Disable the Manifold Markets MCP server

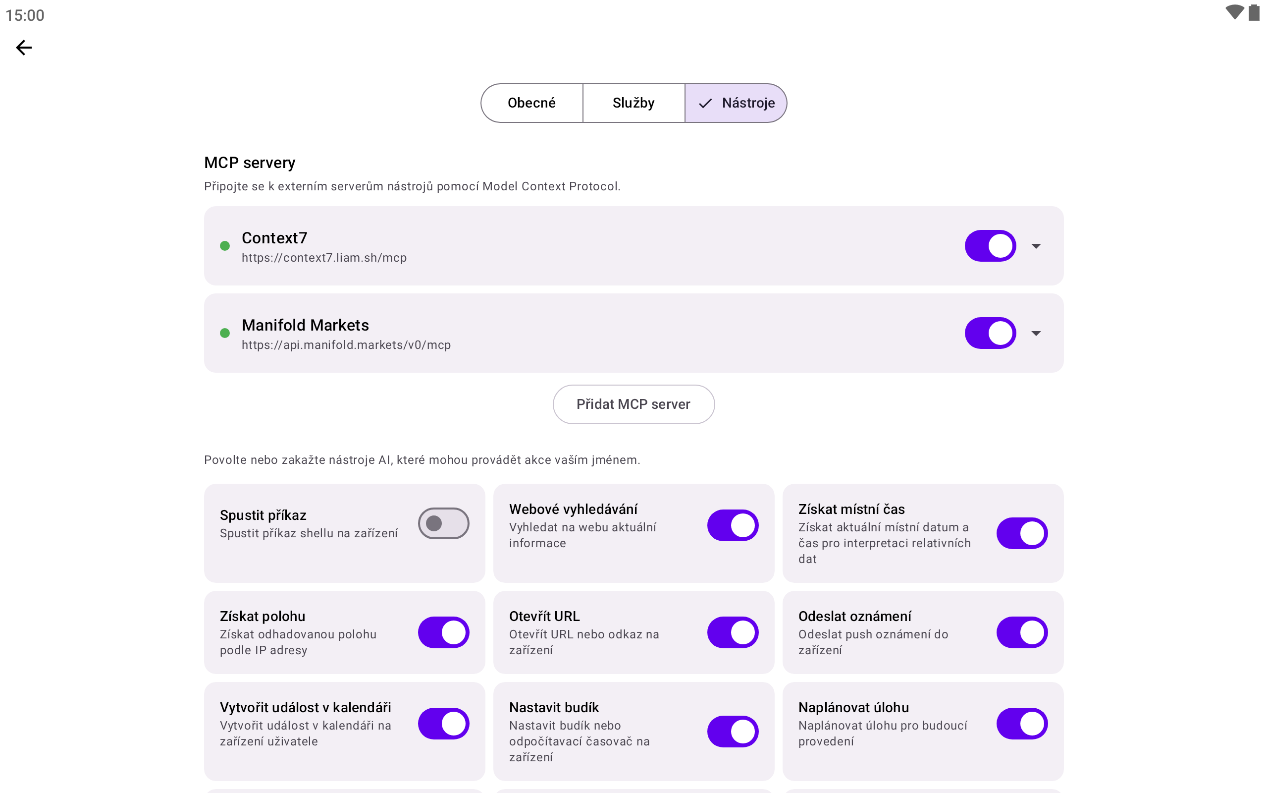pos(990,333)
